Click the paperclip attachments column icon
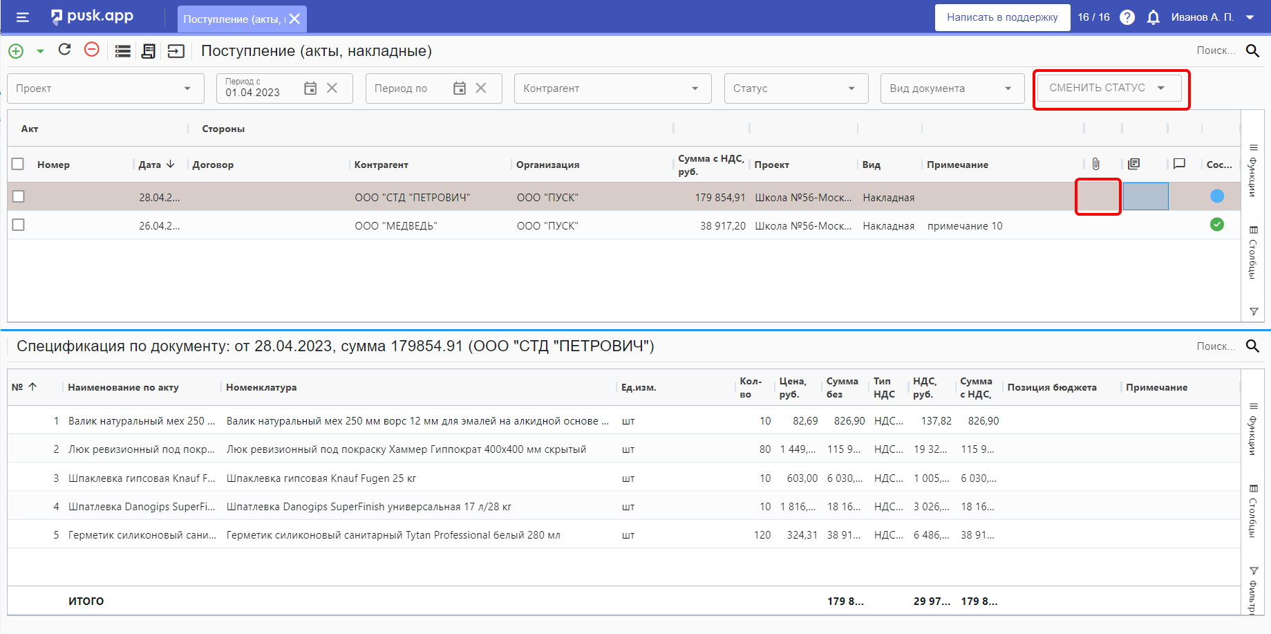Image resolution: width=1271 pixels, height=634 pixels. pyautogui.click(x=1095, y=164)
